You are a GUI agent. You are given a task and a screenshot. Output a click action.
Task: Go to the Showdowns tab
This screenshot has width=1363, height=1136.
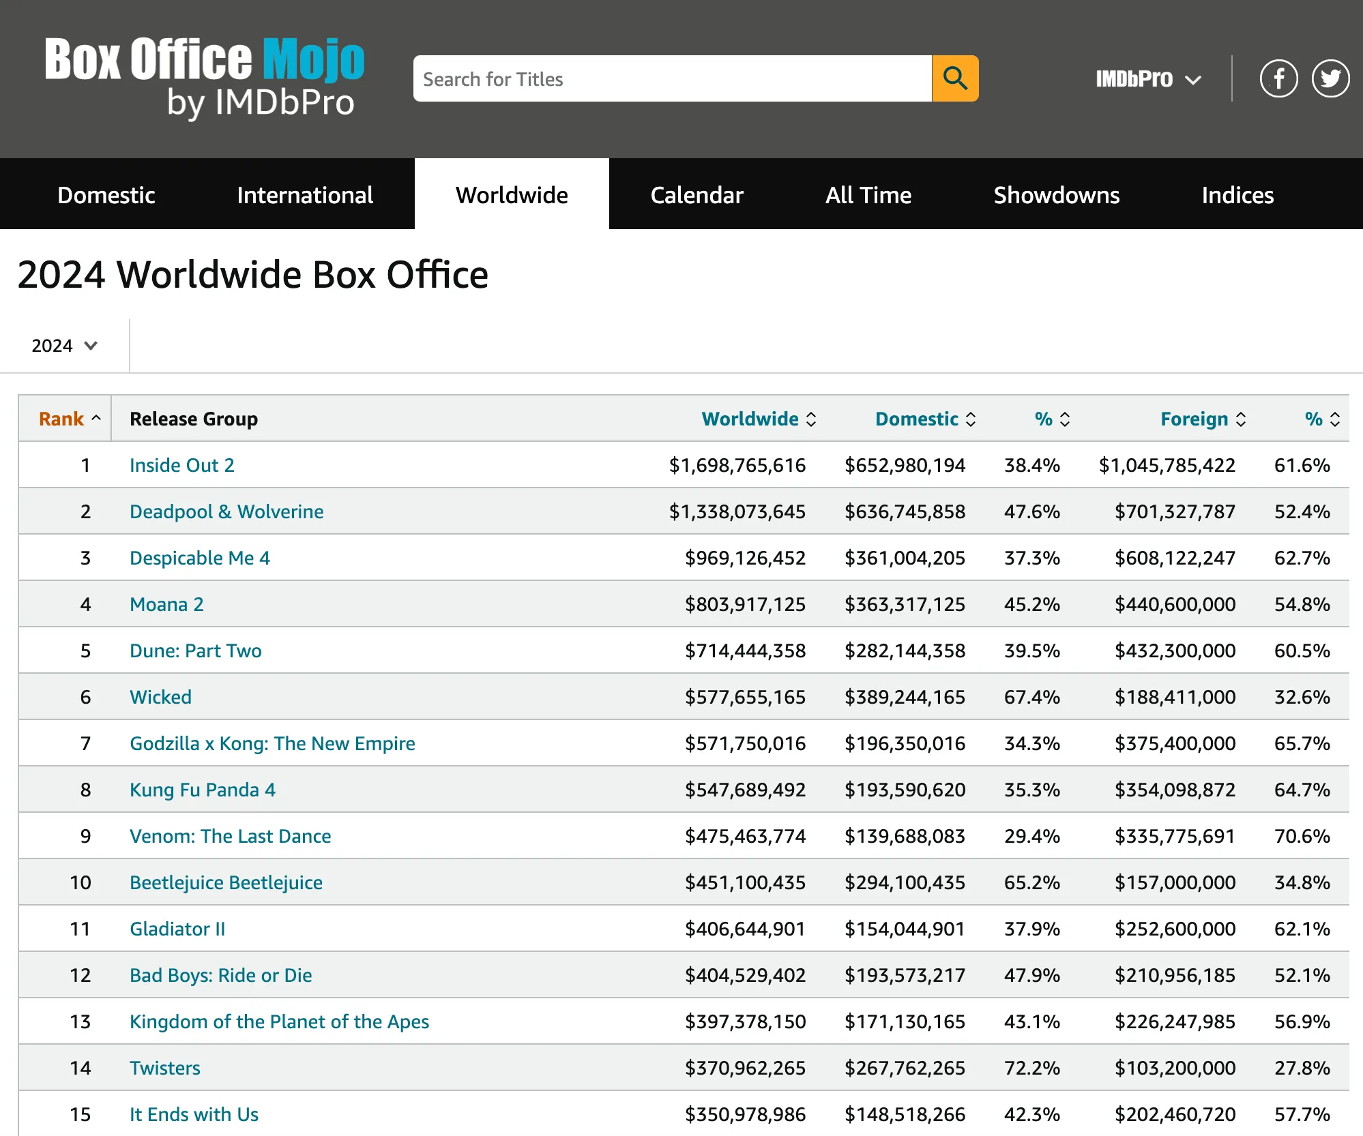1056,195
